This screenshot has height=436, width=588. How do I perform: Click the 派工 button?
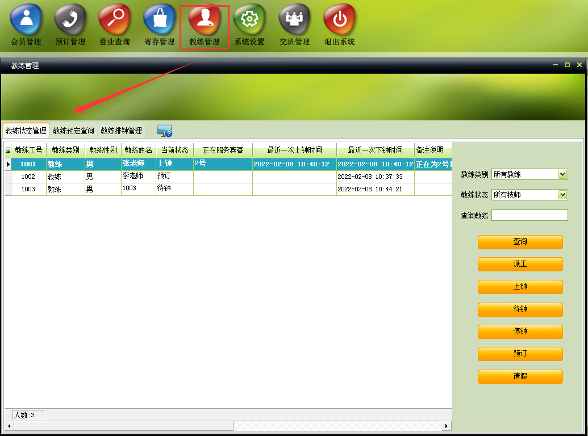tap(520, 264)
